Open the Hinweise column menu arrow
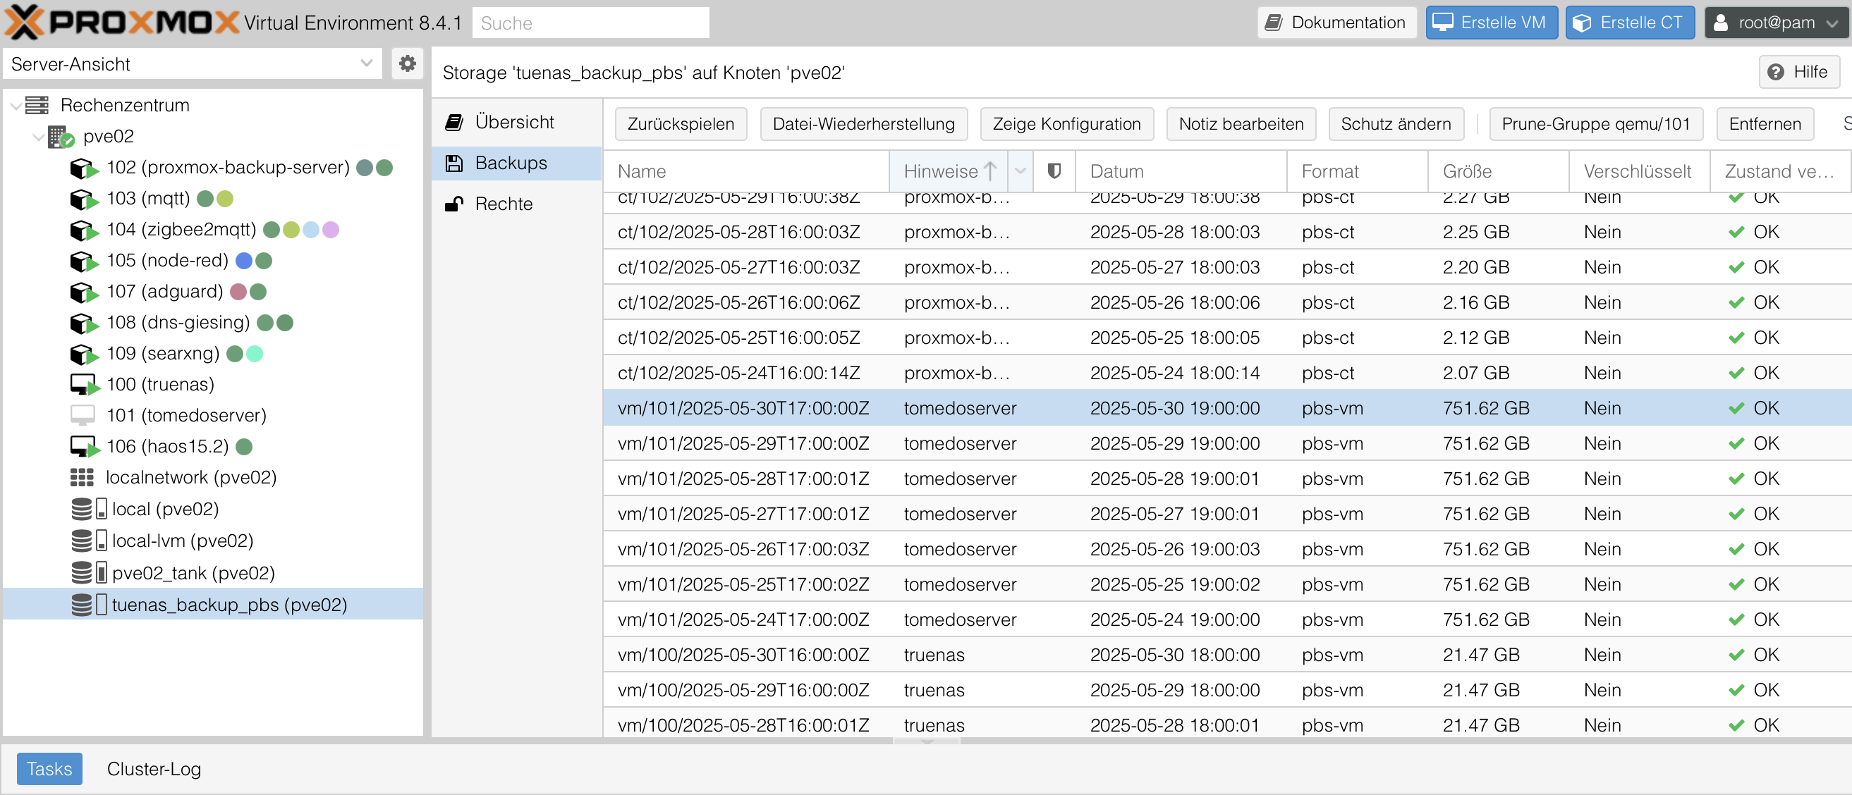1852x795 pixels. tap(1021, 171)
